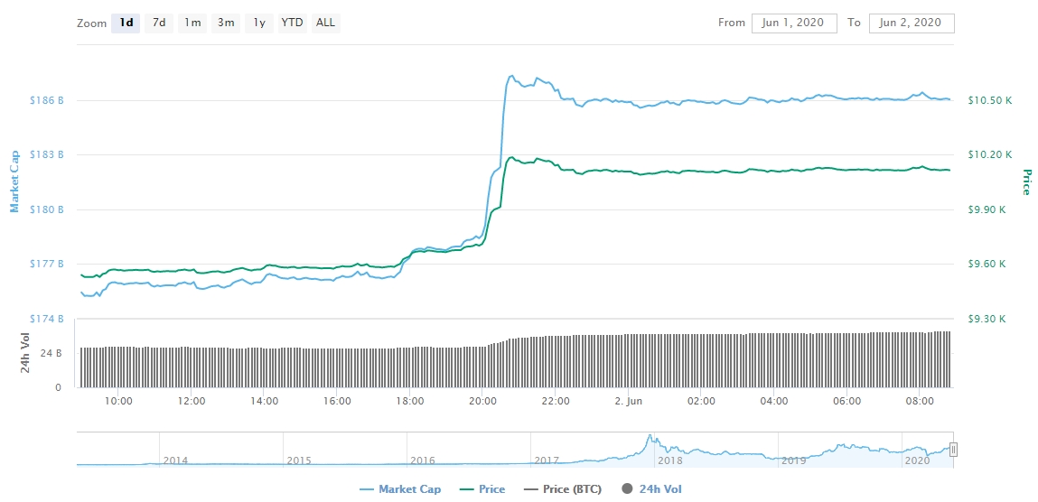
Task: Show ALL historical data
Action: click(x=326, y=23)
